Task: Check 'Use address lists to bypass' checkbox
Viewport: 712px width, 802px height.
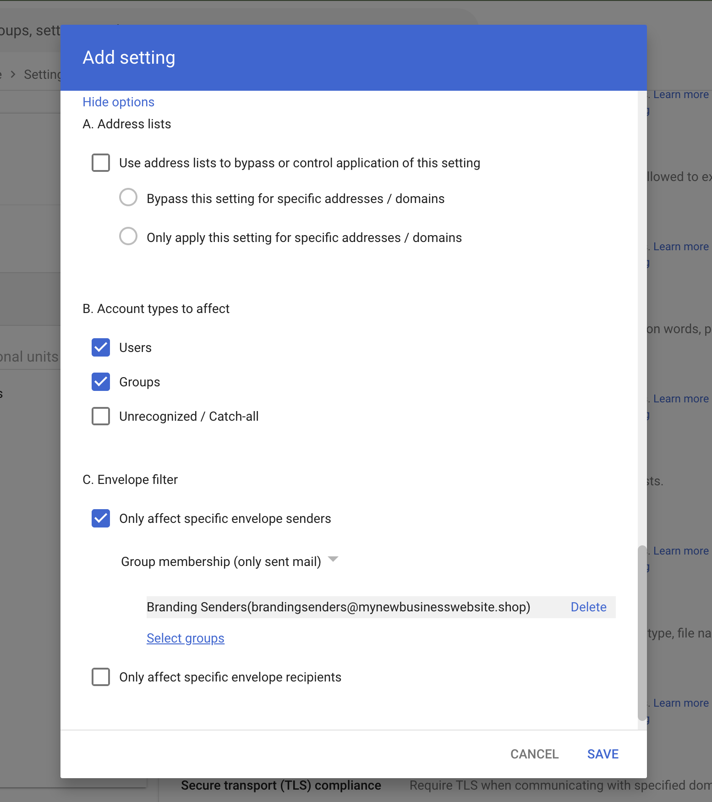Action: (x=101, y=163)
